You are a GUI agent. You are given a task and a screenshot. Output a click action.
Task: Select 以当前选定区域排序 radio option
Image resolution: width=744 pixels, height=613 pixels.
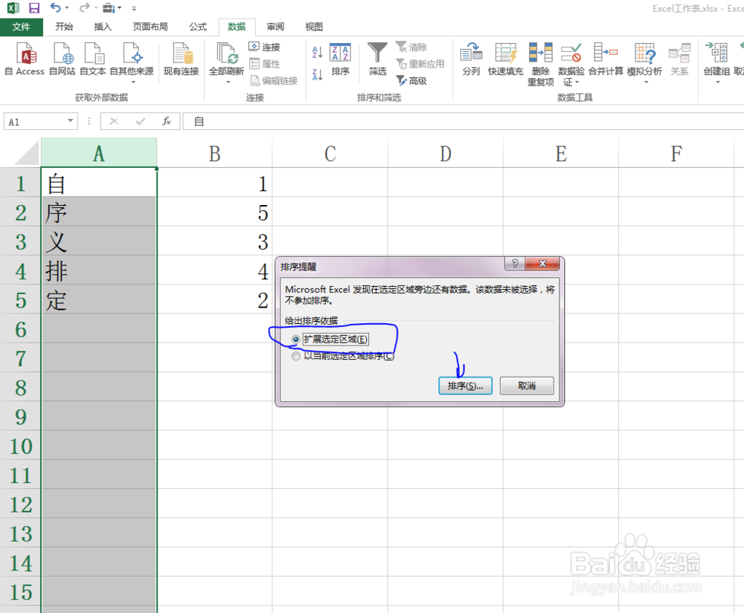pos(296,356)
